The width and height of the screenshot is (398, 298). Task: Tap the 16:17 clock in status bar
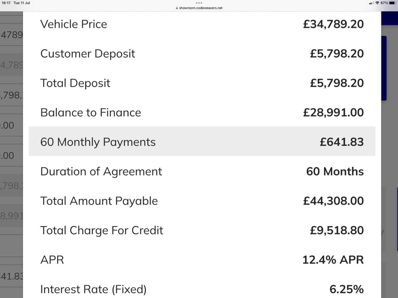tap(6, 3)
